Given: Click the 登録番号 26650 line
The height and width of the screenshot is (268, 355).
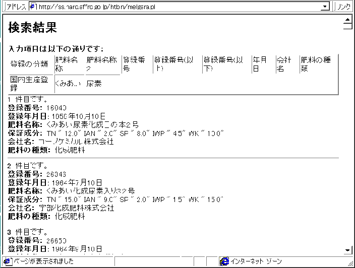Looking at the screenshot, I should pos(37,240).
